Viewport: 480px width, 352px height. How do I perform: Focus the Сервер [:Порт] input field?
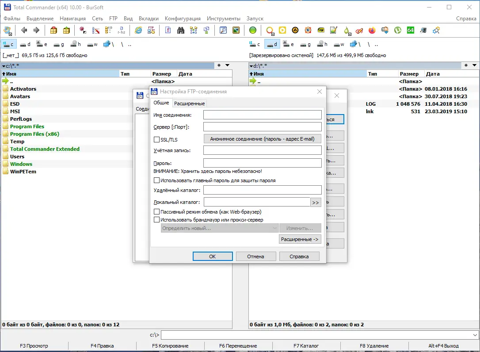[263, 127]
